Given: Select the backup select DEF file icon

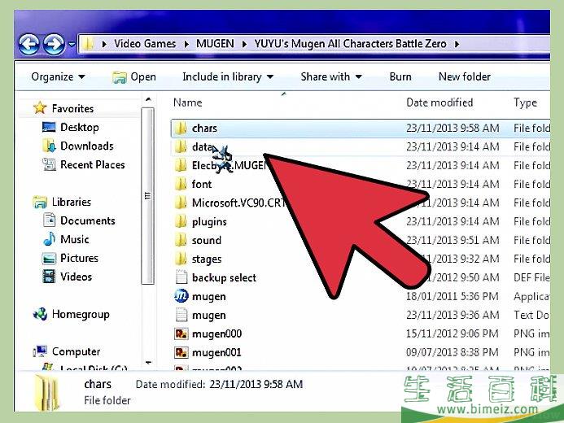Looking at the screenshot, I should pos(181,277).
